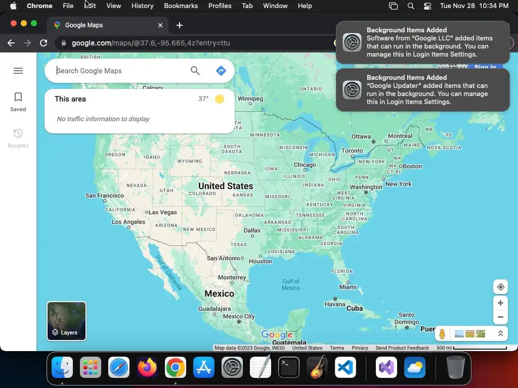Open the Chrome File menu
The image size is (518, 388).
(x=68, y=6)
